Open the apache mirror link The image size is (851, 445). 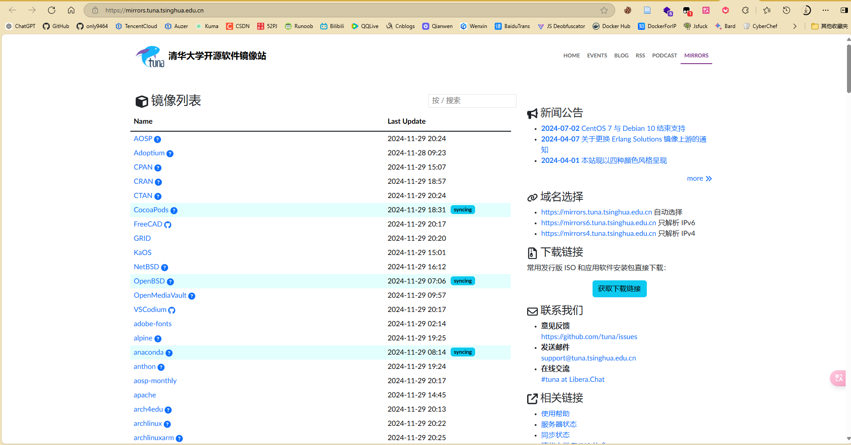pyautogui.click(x=145, y=395)
